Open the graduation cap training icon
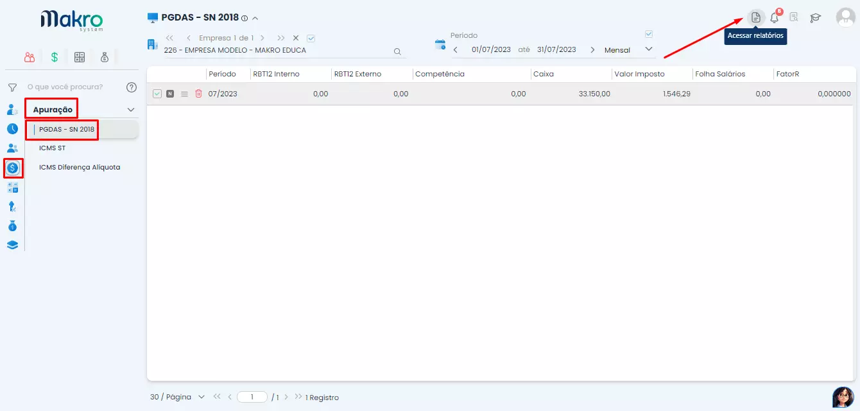The width and height of the screenshot is (860, 411). pyautogui.click(x=816, y=18)
